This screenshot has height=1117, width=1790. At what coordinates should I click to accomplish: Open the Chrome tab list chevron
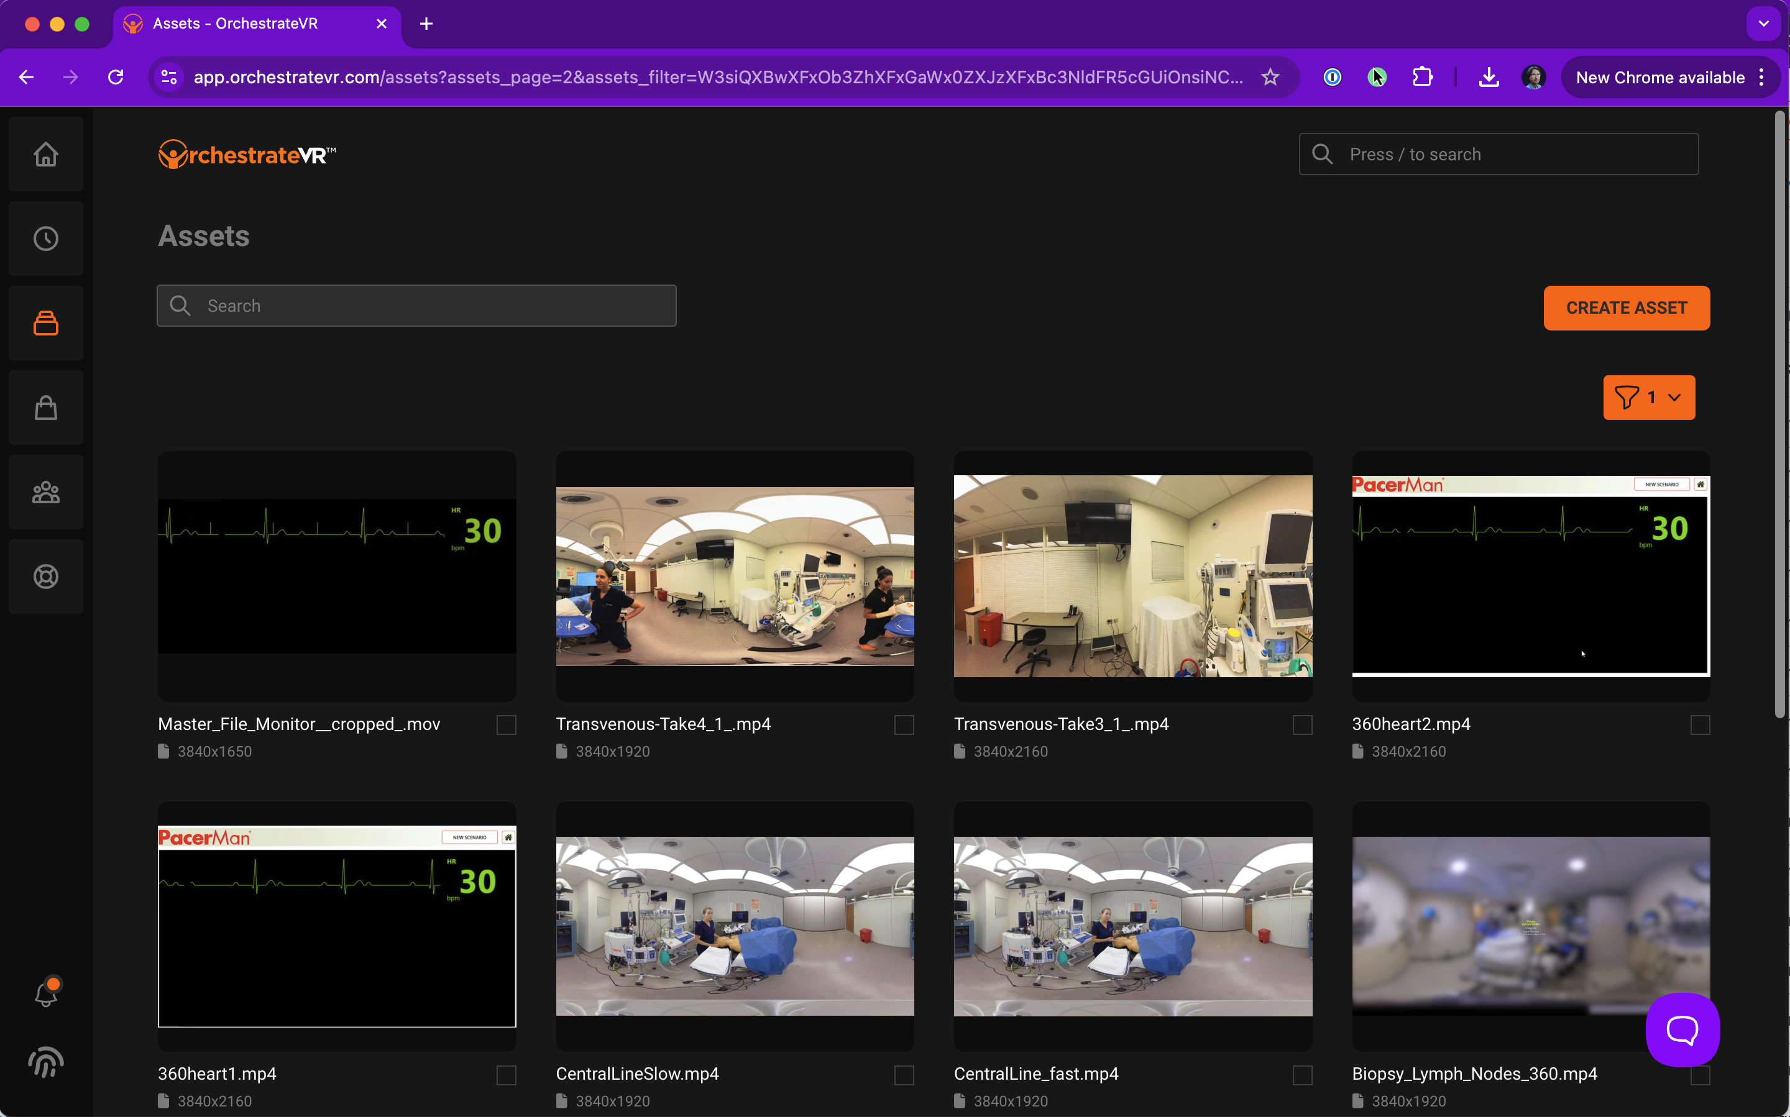click(1763, 24)
